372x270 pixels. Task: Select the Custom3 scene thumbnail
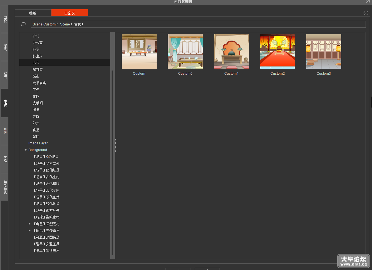tap(324, 52)
